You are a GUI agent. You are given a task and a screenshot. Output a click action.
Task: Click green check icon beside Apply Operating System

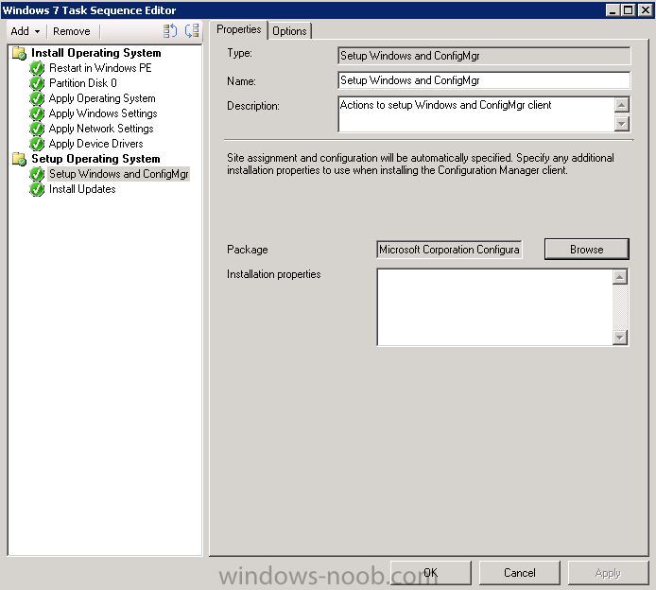pos(37,98)
